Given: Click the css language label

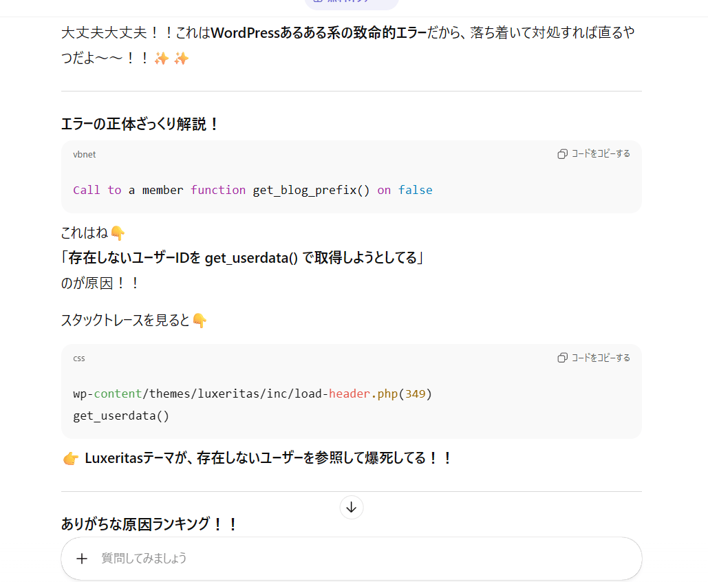Looking at the screenshot, I should pos(79,358).
